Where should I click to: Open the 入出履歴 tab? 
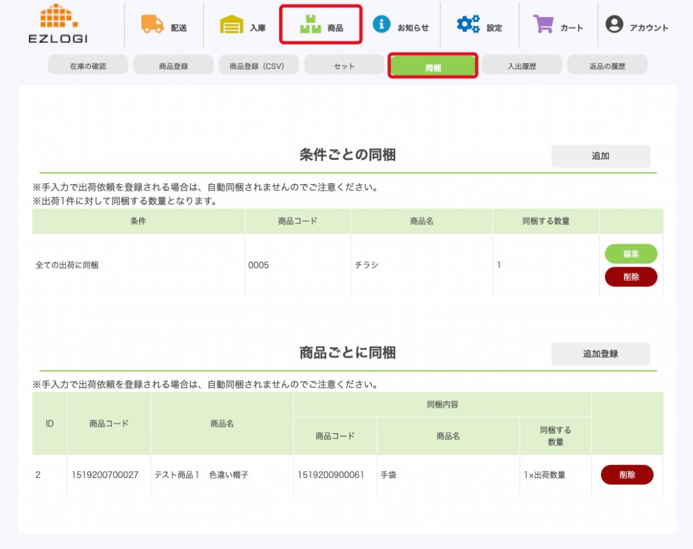[x=522, y=66]
